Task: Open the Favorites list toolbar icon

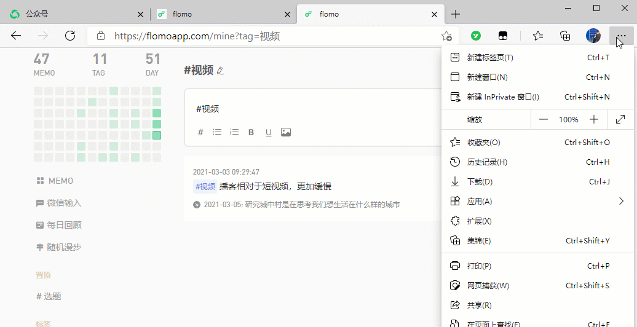Action: point(538,36)
